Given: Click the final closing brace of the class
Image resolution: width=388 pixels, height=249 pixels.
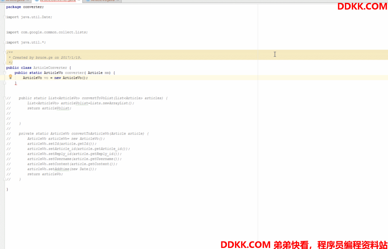Looking at the screenshot, I should 7,190.
